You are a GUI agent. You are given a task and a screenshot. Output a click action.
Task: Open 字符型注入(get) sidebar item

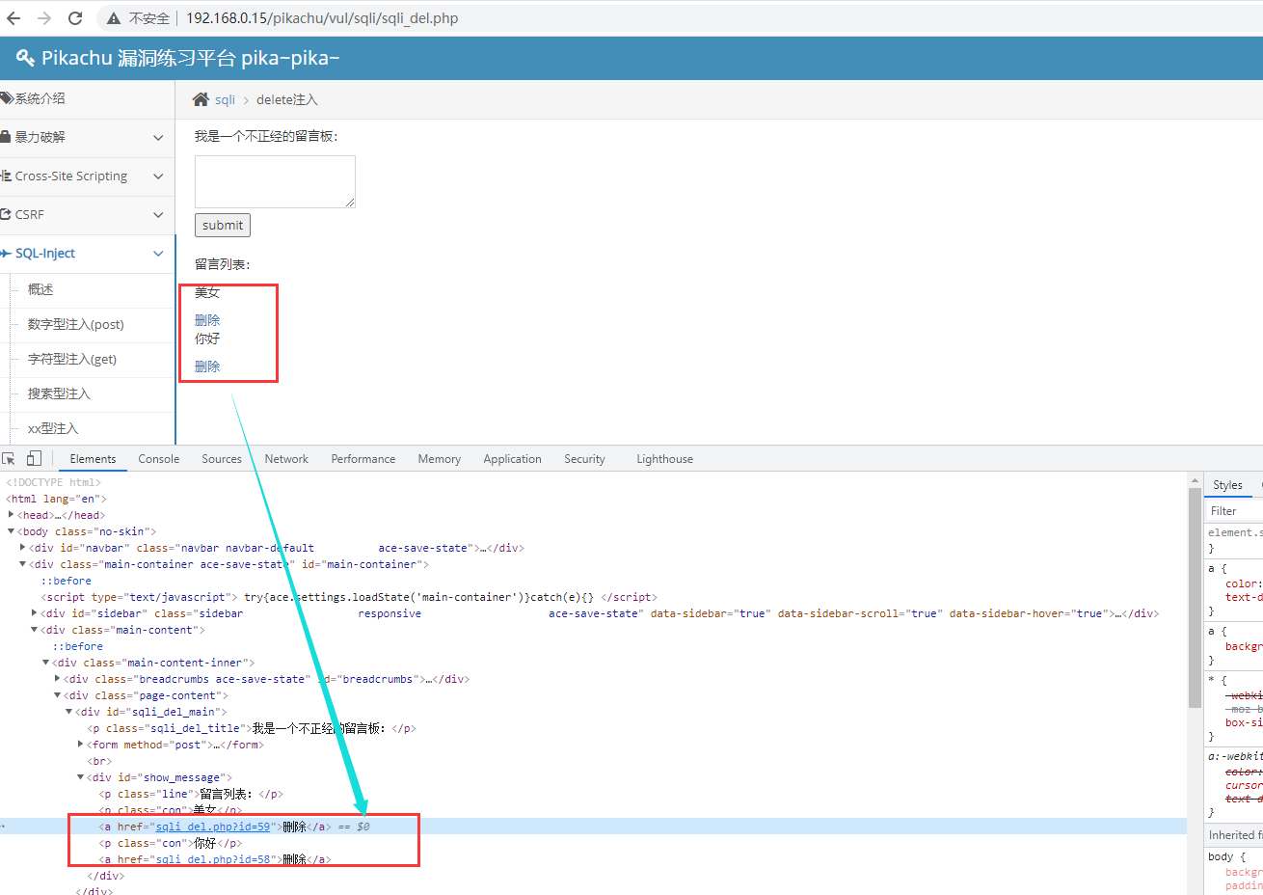point(72,359)
